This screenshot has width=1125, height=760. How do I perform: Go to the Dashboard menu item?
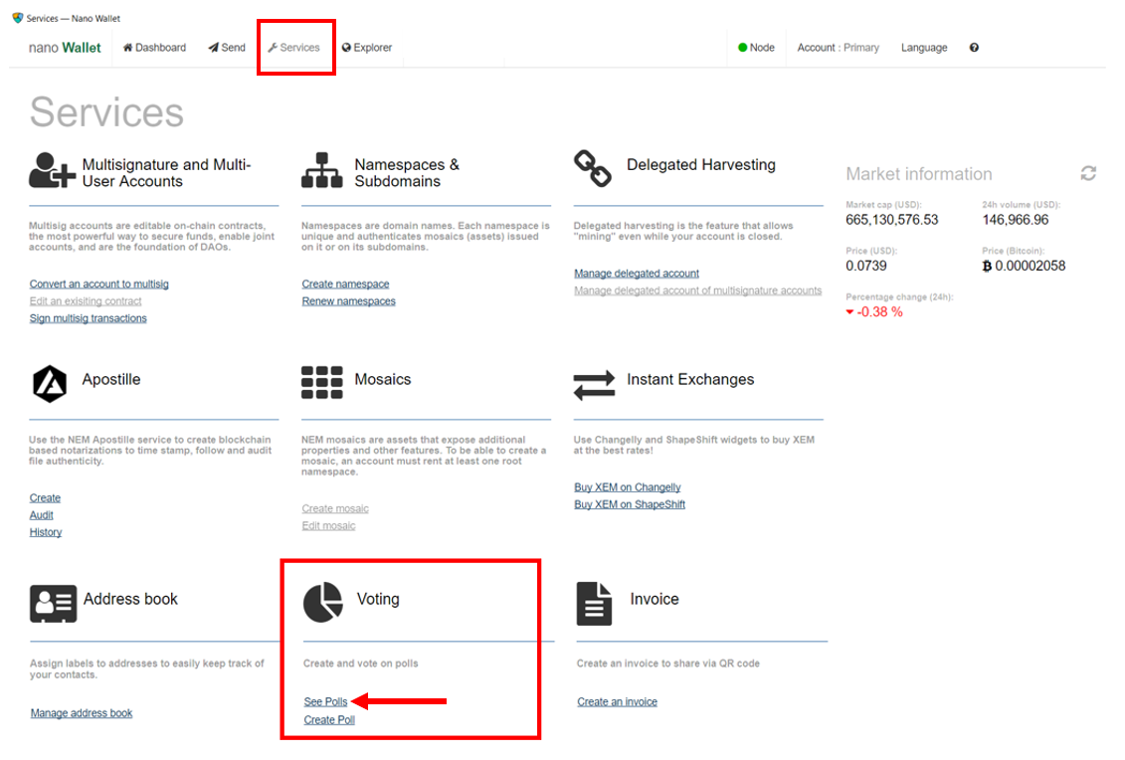click(x=154, y=48)
